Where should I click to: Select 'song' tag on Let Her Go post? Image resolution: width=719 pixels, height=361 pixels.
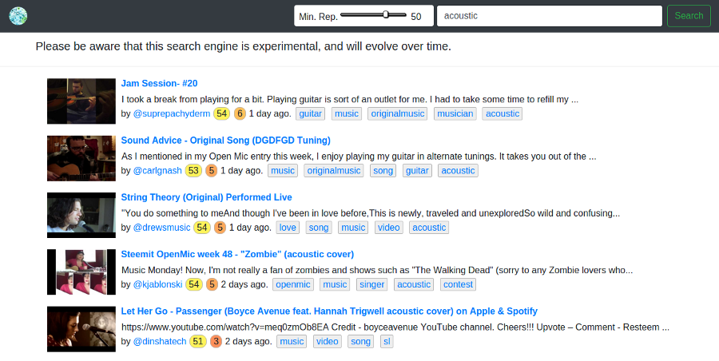360,341
